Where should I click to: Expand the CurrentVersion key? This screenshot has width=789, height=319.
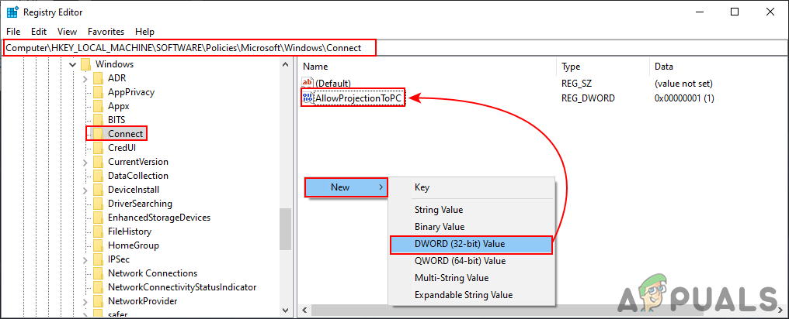click(85, 162)
